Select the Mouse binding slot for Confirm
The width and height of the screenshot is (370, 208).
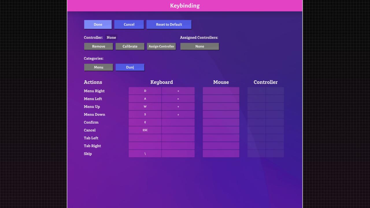(221, 122)
